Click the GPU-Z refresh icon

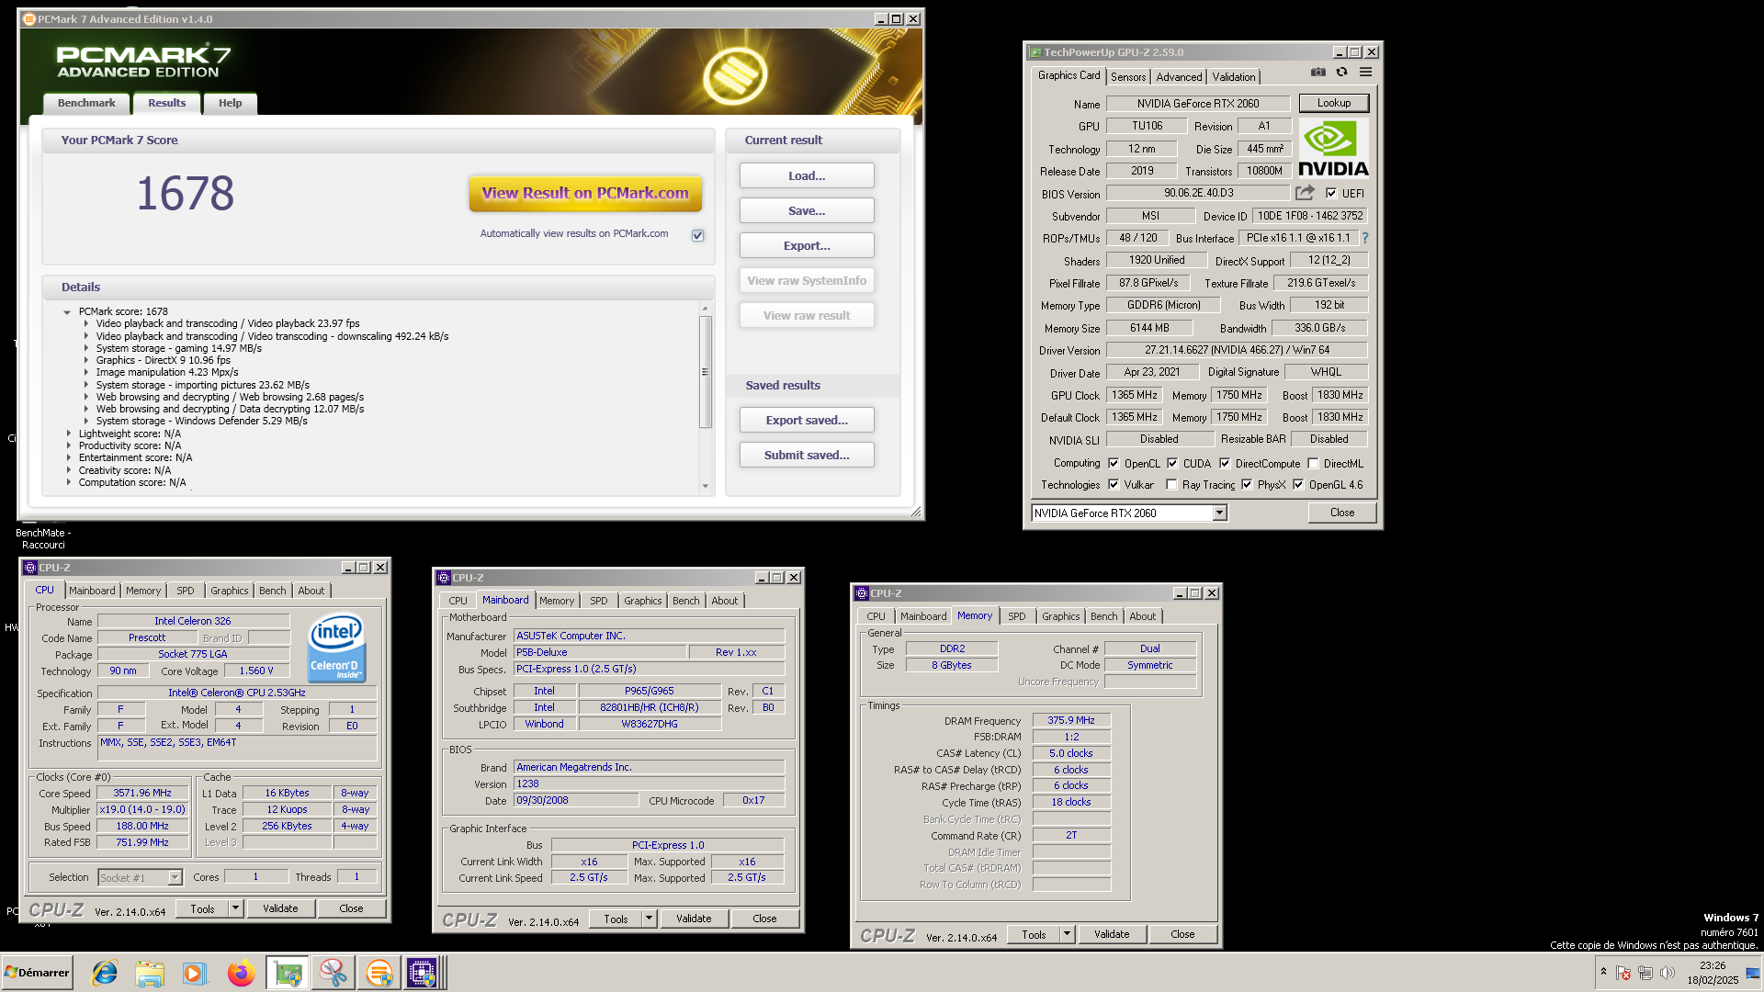tap(1341, 72)
